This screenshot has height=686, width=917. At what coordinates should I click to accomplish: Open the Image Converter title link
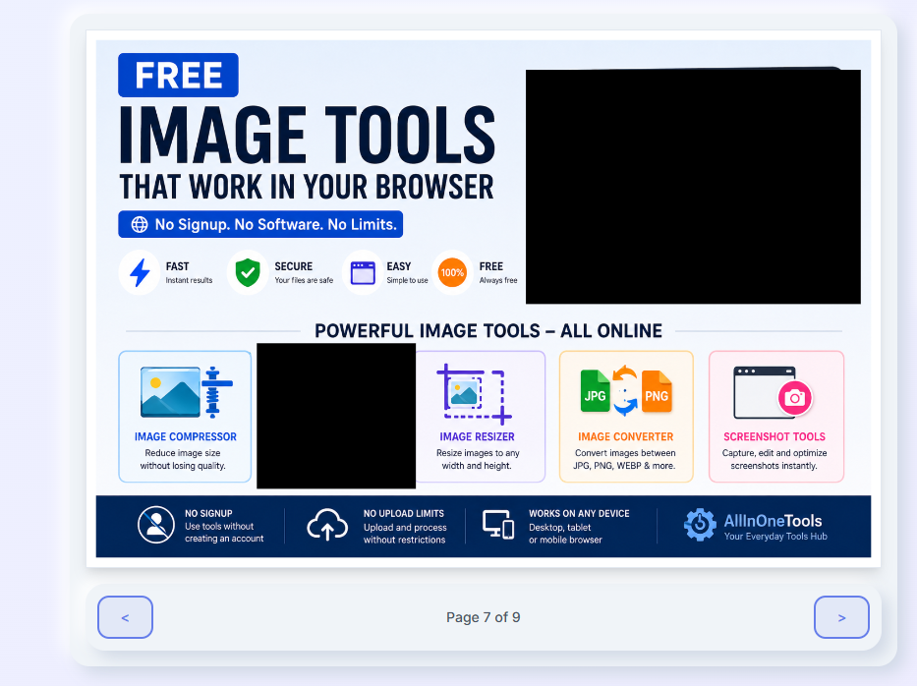tap(626, 437)
